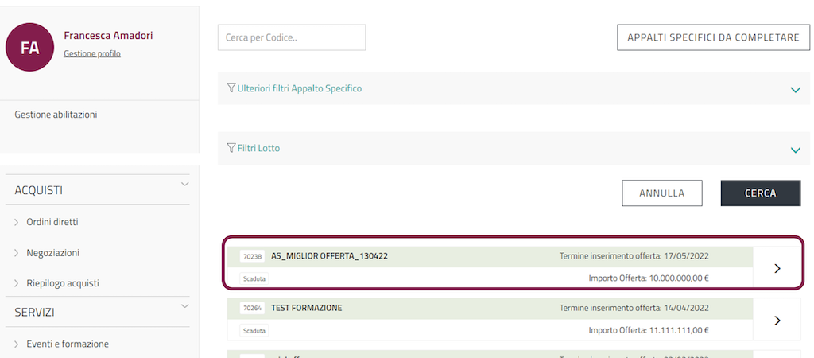Collapse the SERVIZI section chevron
The image size is (814, 358).
point(184,306)
